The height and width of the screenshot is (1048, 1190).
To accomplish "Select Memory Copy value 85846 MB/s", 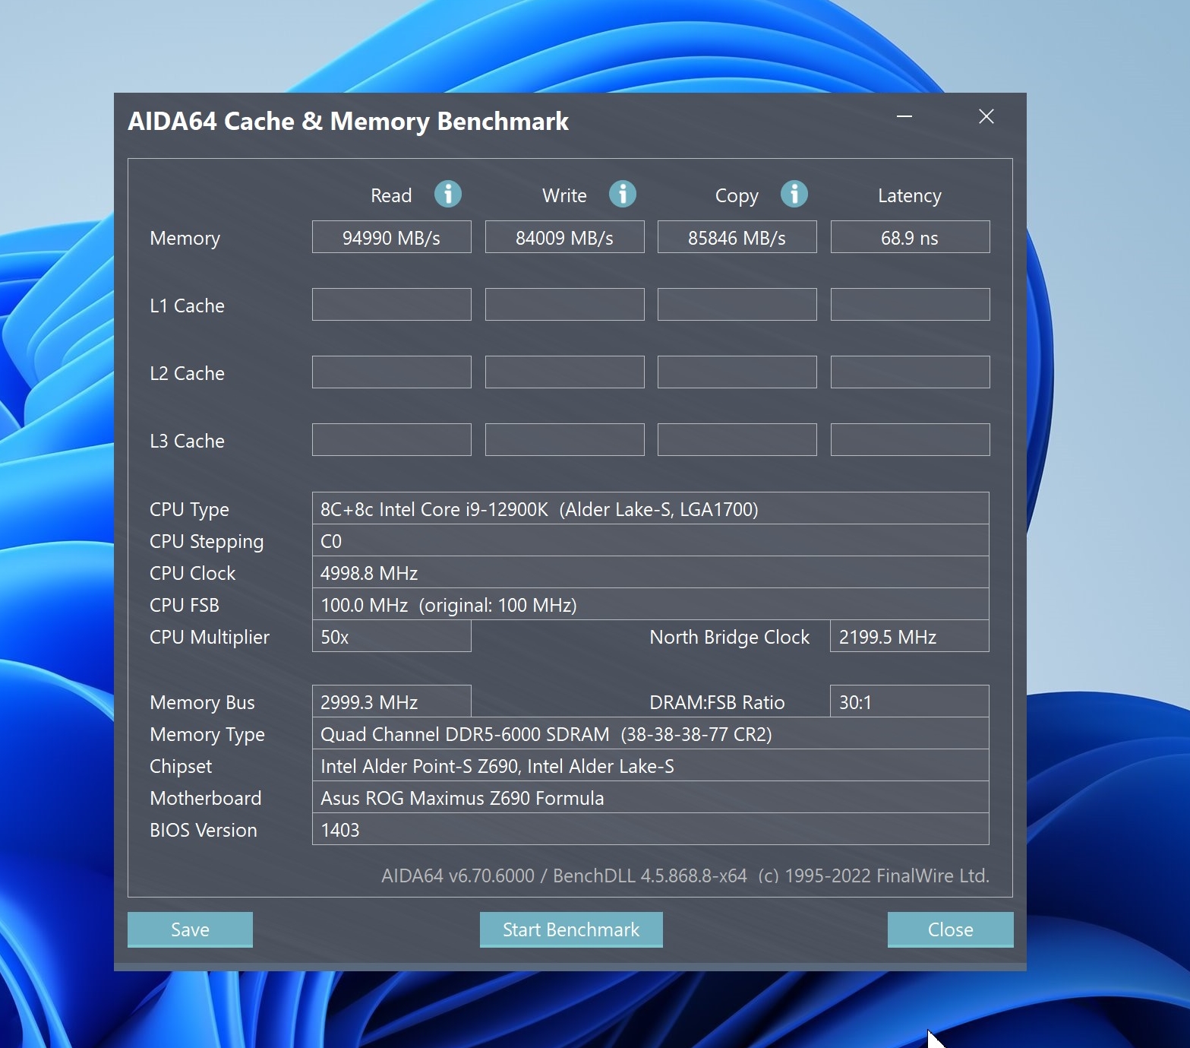I will click(737, 237).
